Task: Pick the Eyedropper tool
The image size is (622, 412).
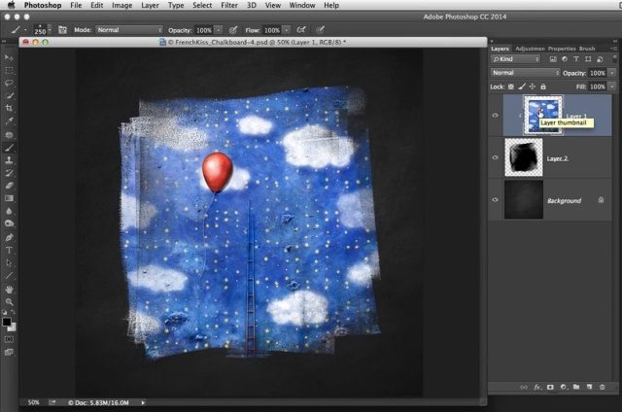Action: pyautogui.click(x=10, y=120)
